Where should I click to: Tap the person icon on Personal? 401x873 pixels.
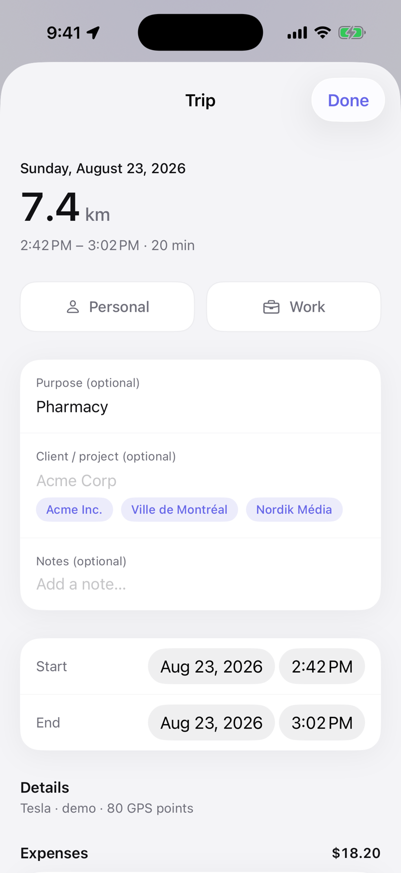(x=73, y=307)
